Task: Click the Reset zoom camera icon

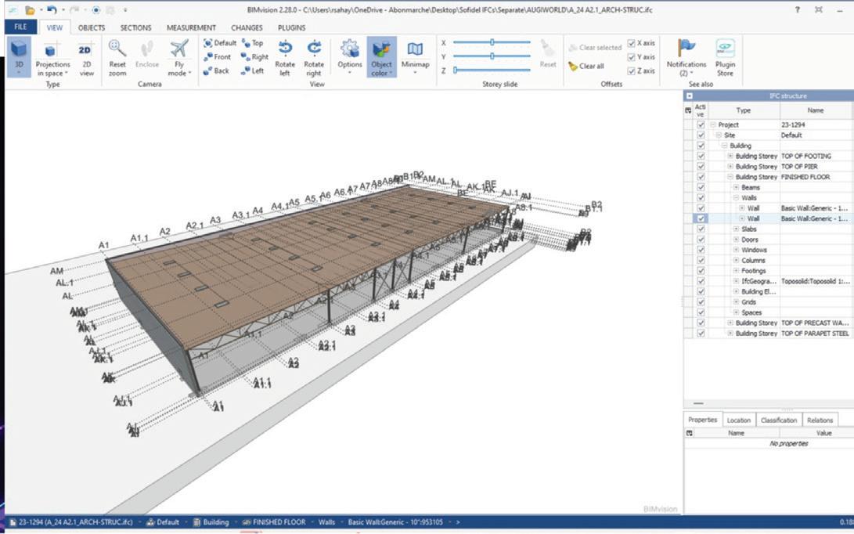Action: pos(117,50)
